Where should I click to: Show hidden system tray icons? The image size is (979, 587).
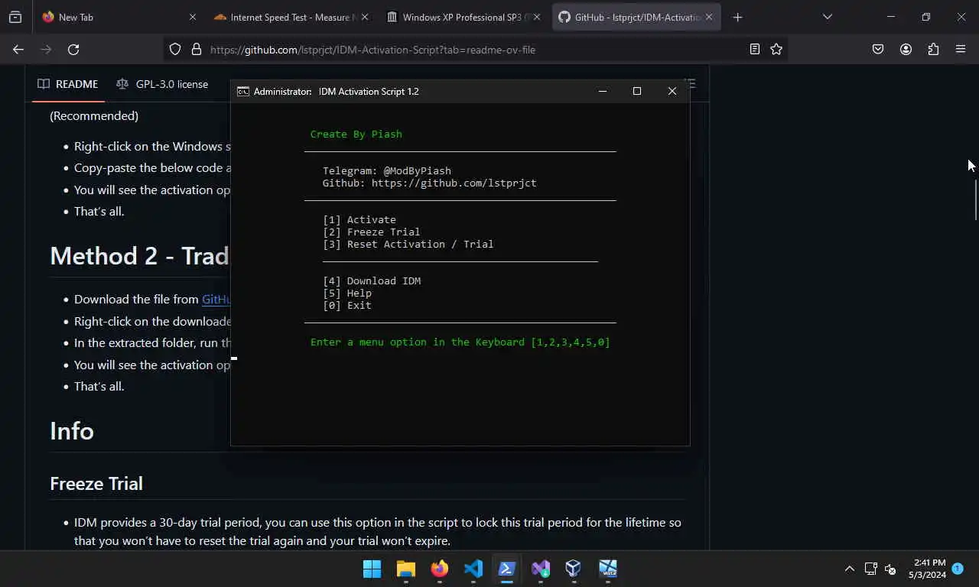849,569
